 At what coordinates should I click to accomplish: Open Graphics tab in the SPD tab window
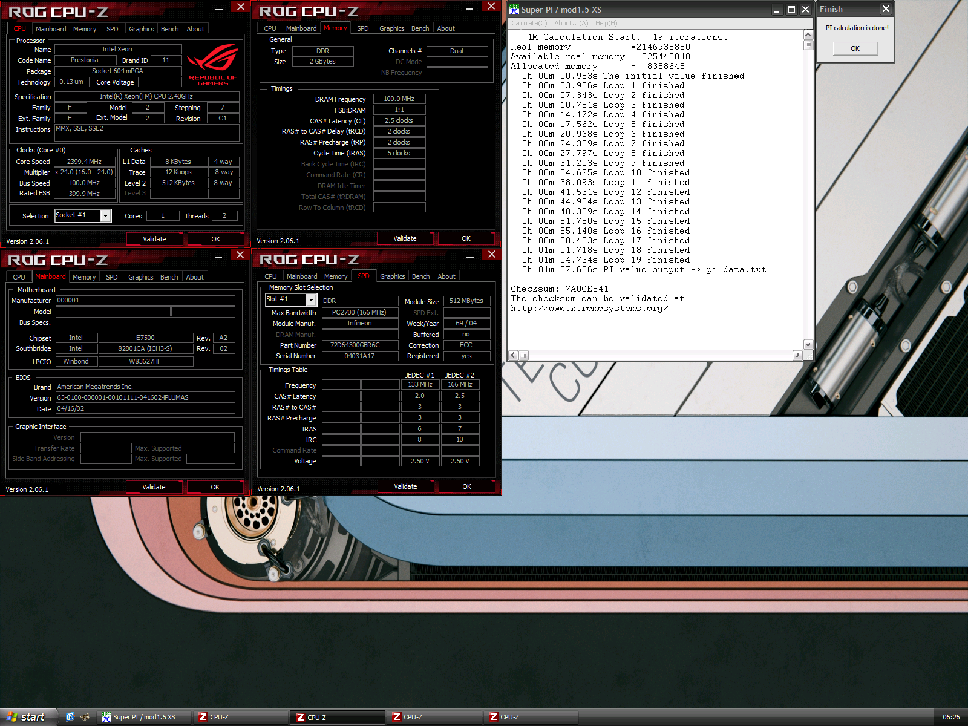point(392,276)
